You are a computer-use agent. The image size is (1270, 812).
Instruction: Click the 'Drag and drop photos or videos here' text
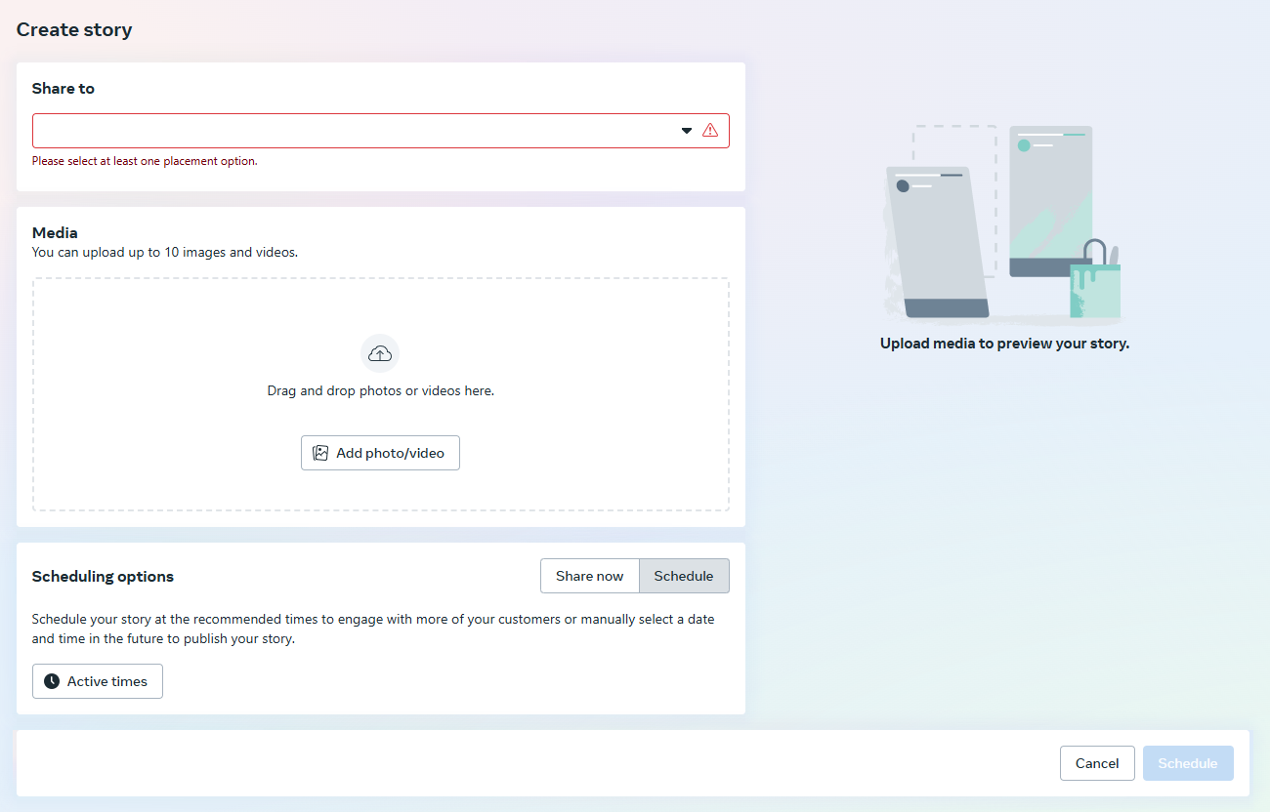pyautogui.click(x=380, y=389)
